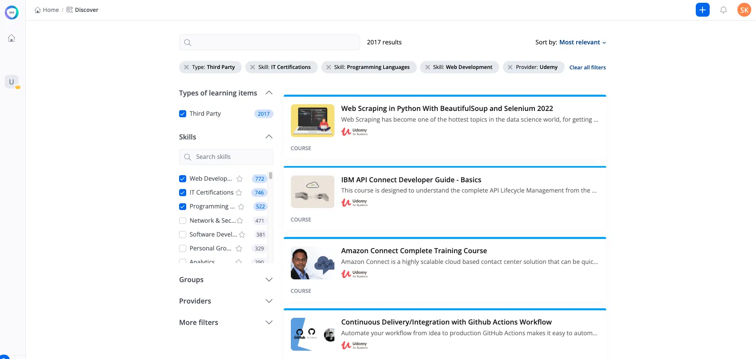756x359 pixels.
Task: Open Web Scraping course thumbnail
Action: 313,120
